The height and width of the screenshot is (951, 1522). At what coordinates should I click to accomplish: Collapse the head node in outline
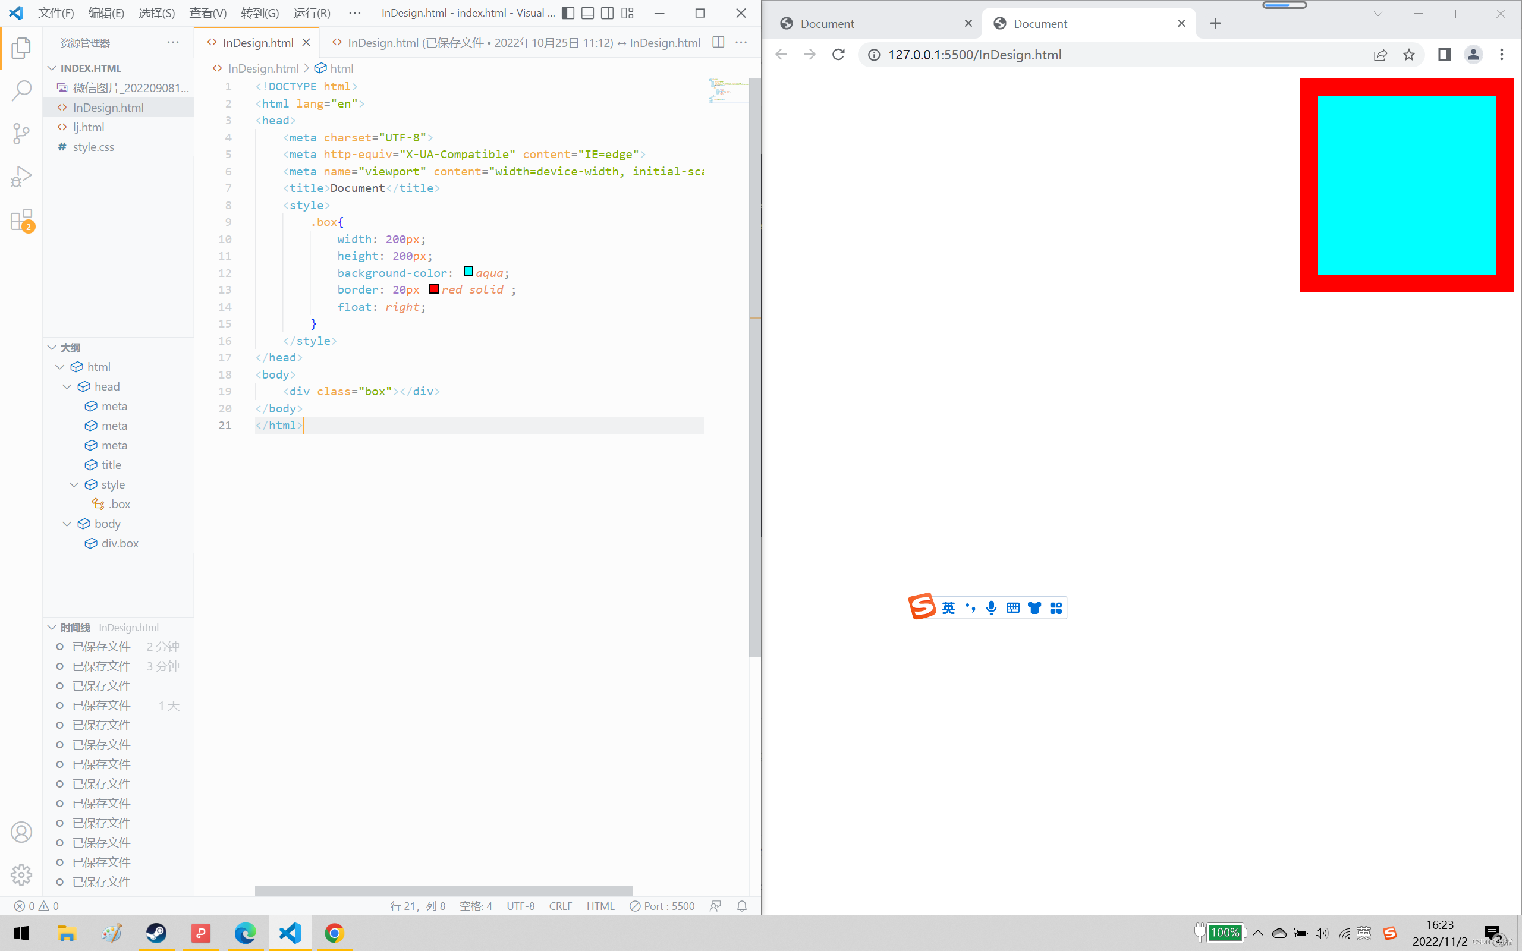(x=67, y=386)
